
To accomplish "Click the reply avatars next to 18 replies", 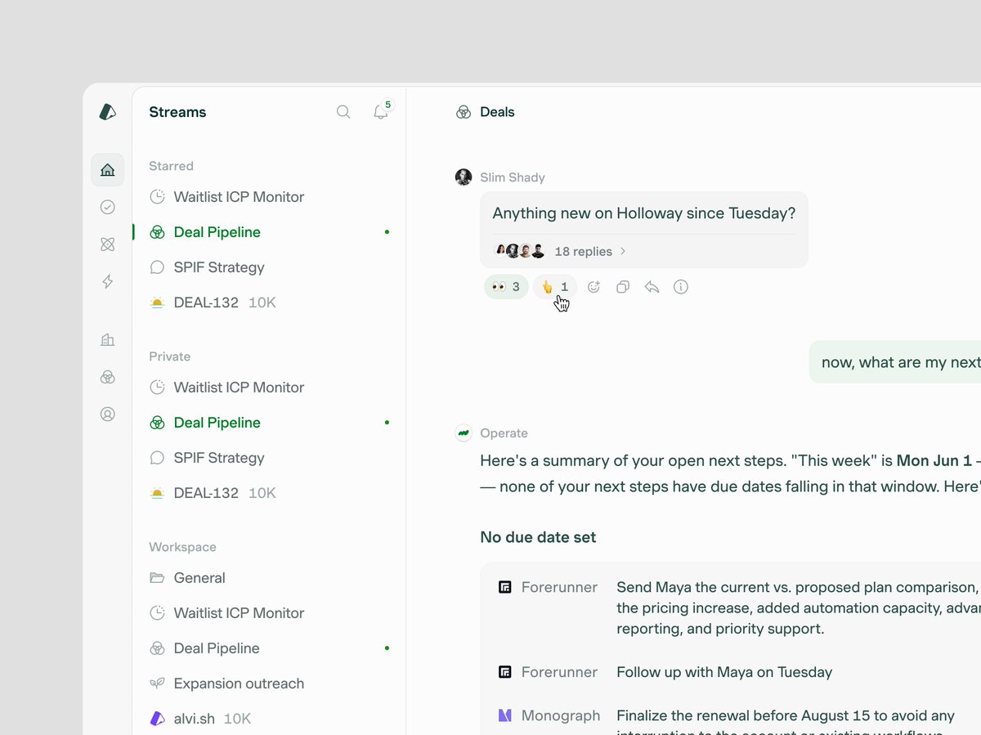I will pyautogui.click(x=519, y=252).
